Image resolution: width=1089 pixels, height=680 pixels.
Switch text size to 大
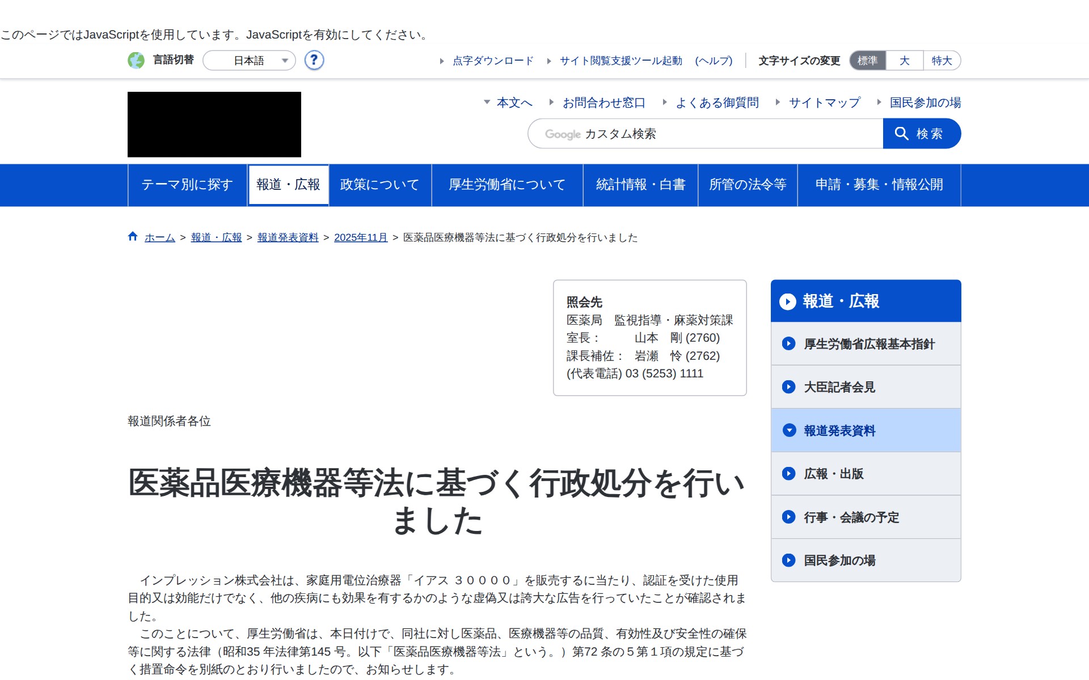coord(904,60)
